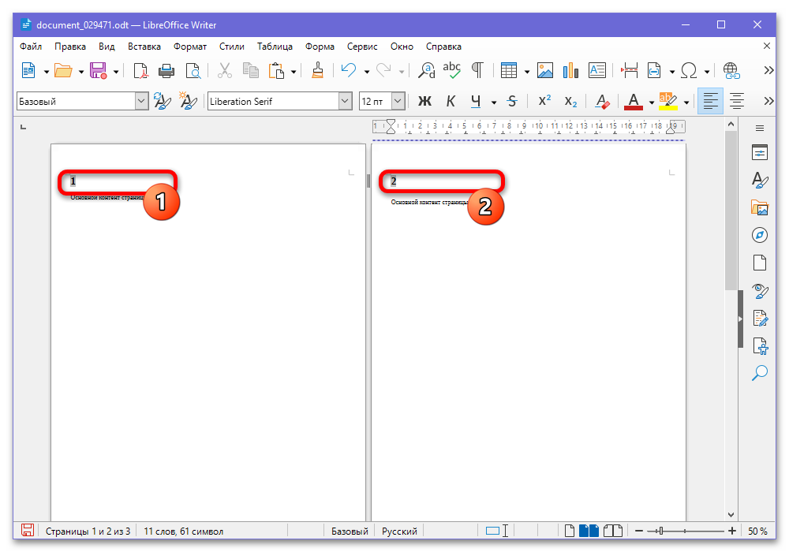Insert special character Omega icon
The image size is (789, 552).
point(689,71)
